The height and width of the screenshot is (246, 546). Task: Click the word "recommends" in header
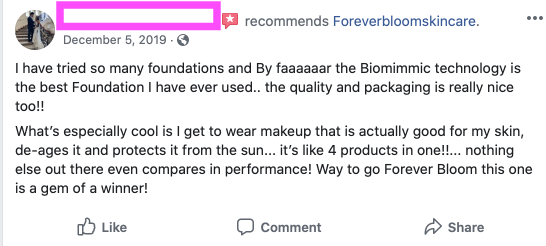286,21
